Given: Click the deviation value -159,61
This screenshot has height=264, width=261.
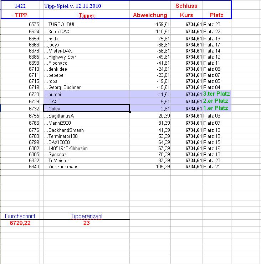Looking at the screenshot, I should click(x=162, y=24).
